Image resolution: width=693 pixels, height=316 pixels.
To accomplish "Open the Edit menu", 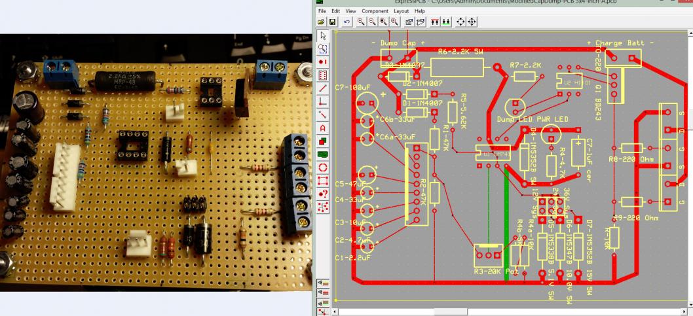I will [x=336, y=11].
